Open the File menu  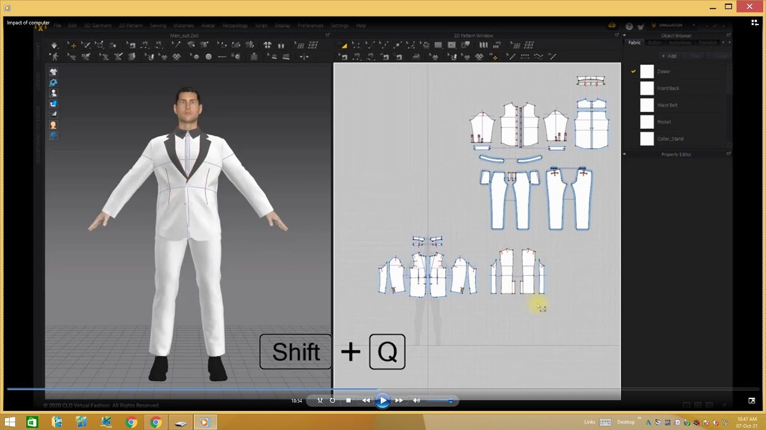pos(57,26)
